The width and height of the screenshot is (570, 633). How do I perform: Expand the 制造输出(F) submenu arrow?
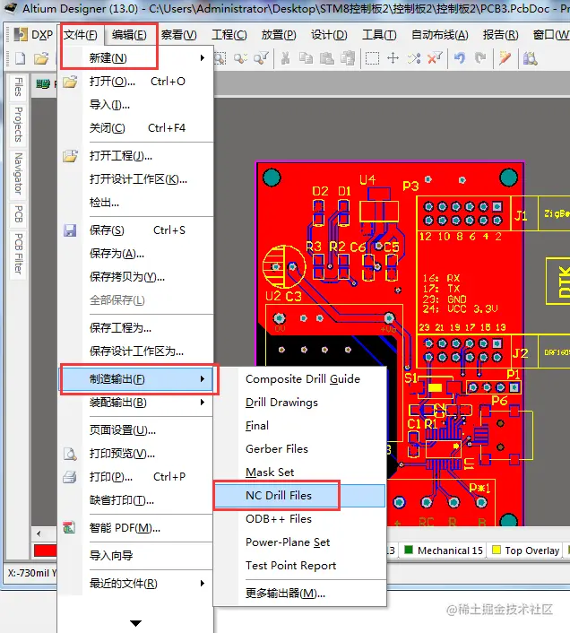203,378
